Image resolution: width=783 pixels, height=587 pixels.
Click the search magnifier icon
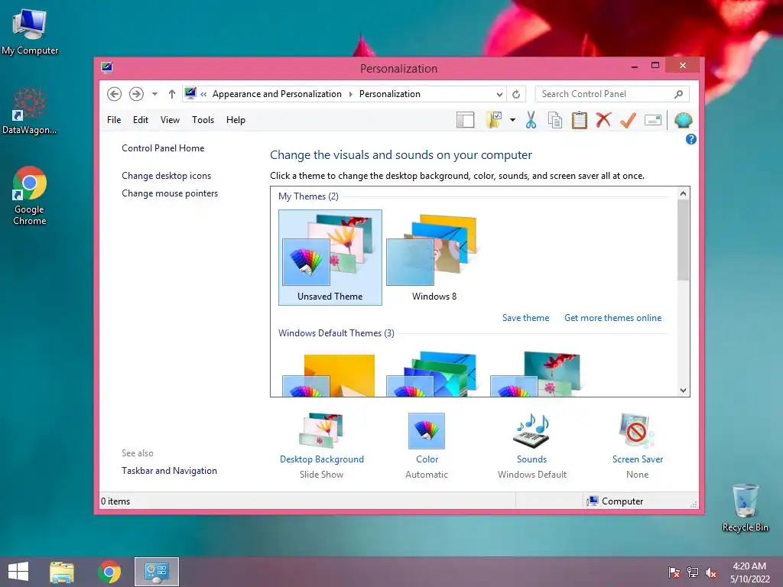(x=679, y=94)
